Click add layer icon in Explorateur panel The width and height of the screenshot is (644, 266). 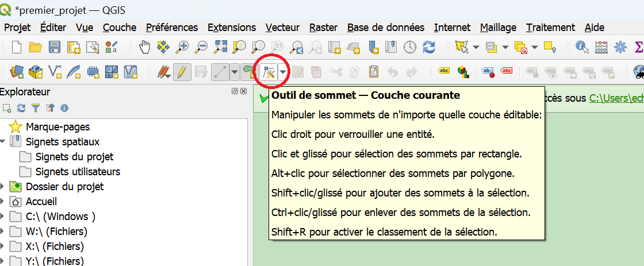[x=6, y=108]
